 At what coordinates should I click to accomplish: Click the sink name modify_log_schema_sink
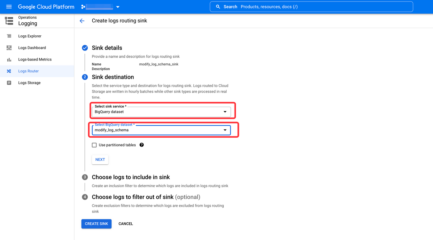pos(159,64)
